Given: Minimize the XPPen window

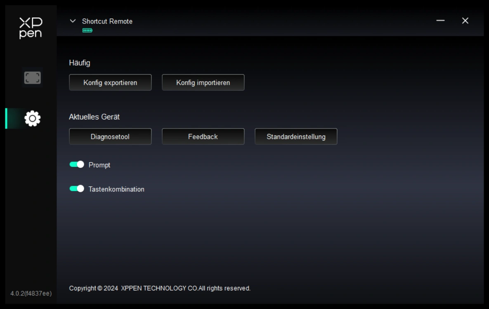Looking at the screenshot, I should coord(440,21).
